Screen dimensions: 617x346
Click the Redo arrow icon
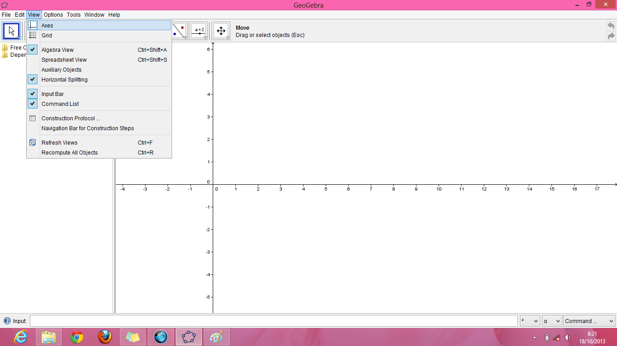tap(611, 36)
